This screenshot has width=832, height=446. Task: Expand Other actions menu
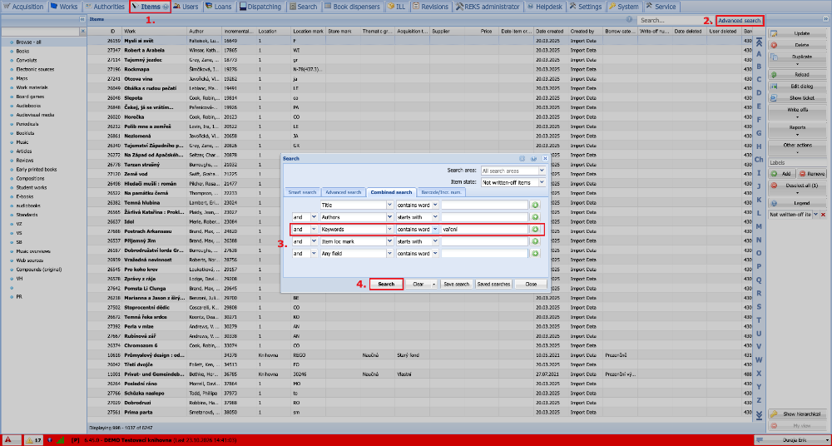click(x=798, y=147)
